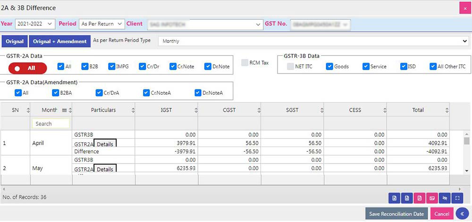This screenshot has height=222, width=472.
Task: Click the round double-chevron collapse button
Action: tap(463, 214)
